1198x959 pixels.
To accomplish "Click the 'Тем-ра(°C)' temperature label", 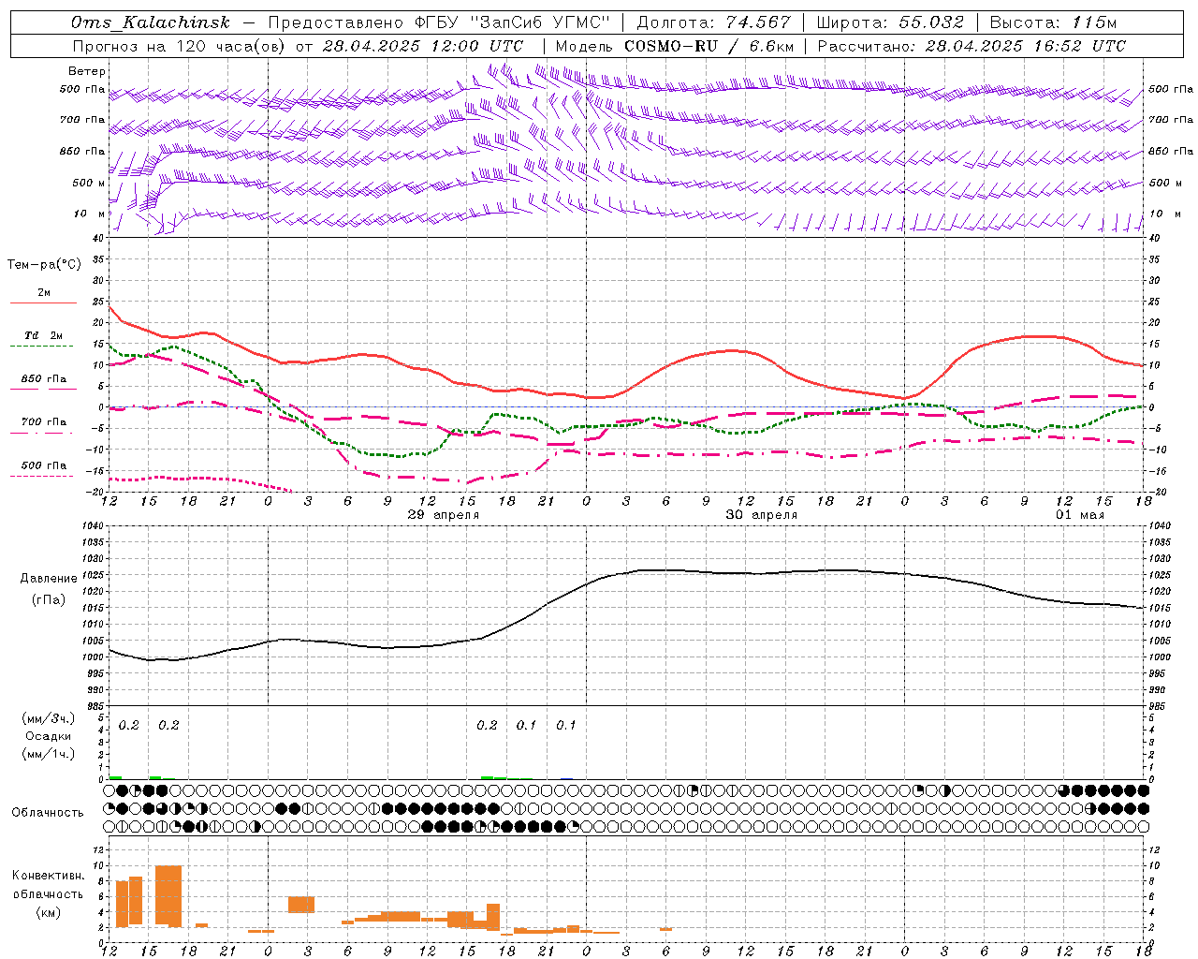I will tap(44, 265).
